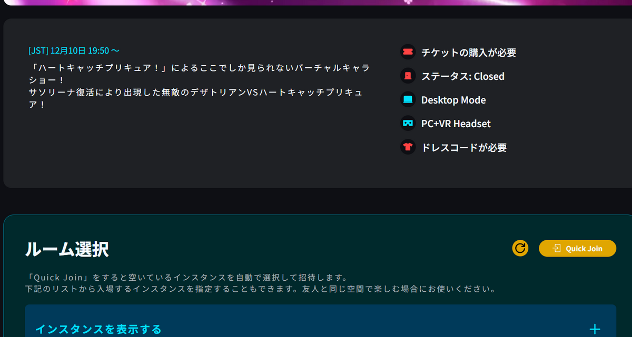
Task: Refresh the room list with circular arrow
Action: point(520,248)
